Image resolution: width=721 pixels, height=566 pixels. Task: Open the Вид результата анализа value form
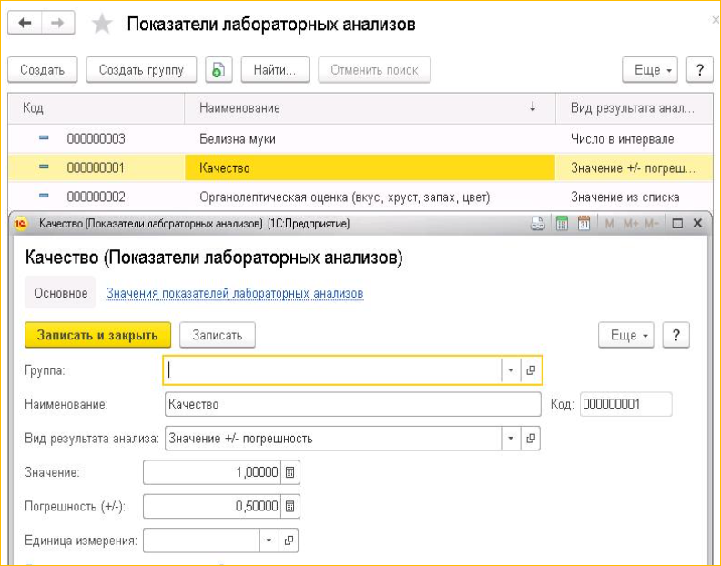pos(531,439)
